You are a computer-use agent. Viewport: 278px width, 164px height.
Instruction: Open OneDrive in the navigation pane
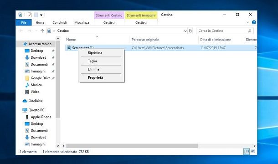tap(36, 101)
